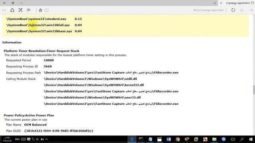This screenshot has width=255, height=143.
Task: Open Windows search magnifier icon
Action: point(242,139)
